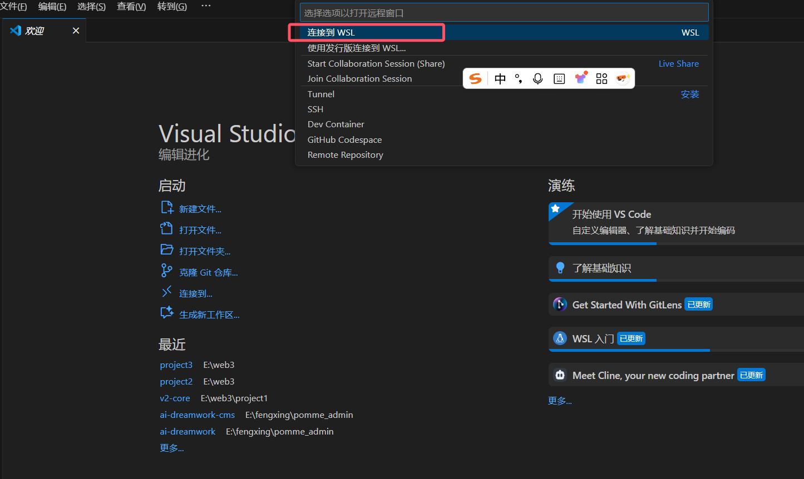
Task: Expand the ... overflow menu in menu bar
Action: (x=206, y=6)
